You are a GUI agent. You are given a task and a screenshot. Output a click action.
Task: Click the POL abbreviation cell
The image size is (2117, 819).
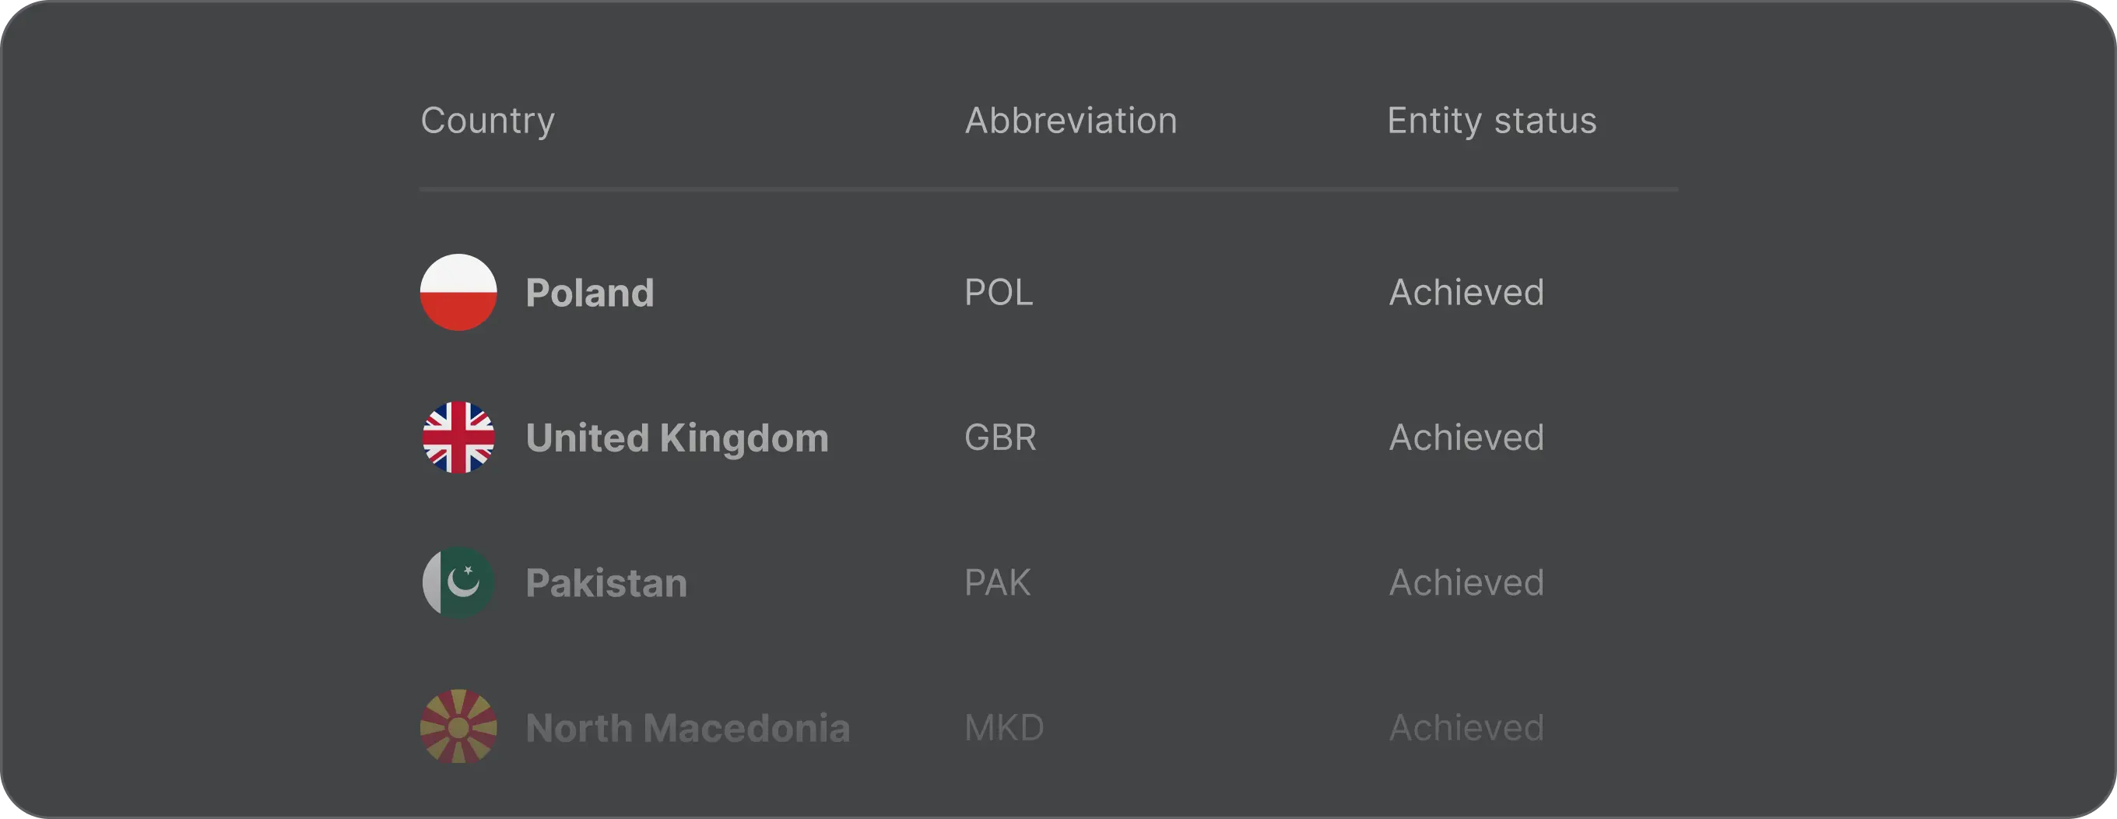coord(998,293)
